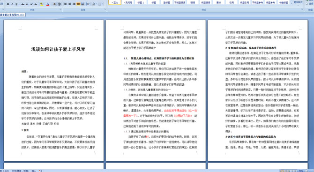Toggle strikethrough formatting

[x=23, y=4]
